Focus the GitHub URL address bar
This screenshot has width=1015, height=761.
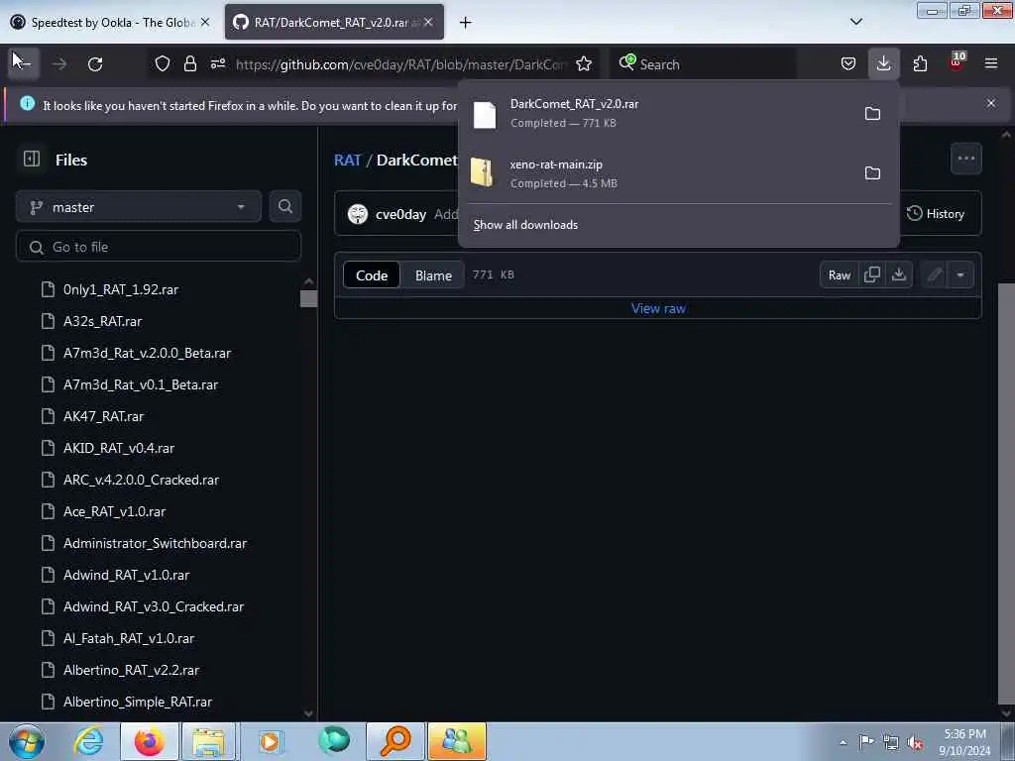point(401,64)
